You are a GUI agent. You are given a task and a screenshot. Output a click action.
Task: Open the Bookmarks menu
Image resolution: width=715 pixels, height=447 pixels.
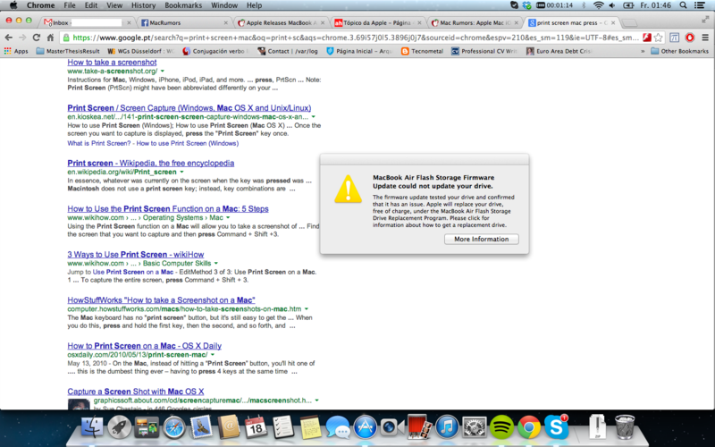coord(183,5)
